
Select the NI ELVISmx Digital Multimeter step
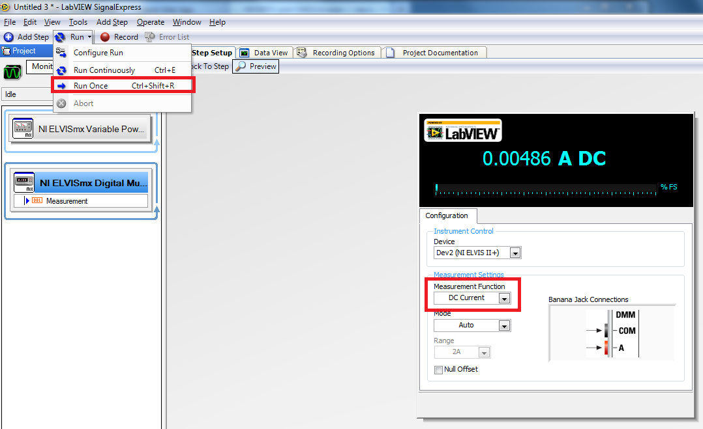pos(81,182)
